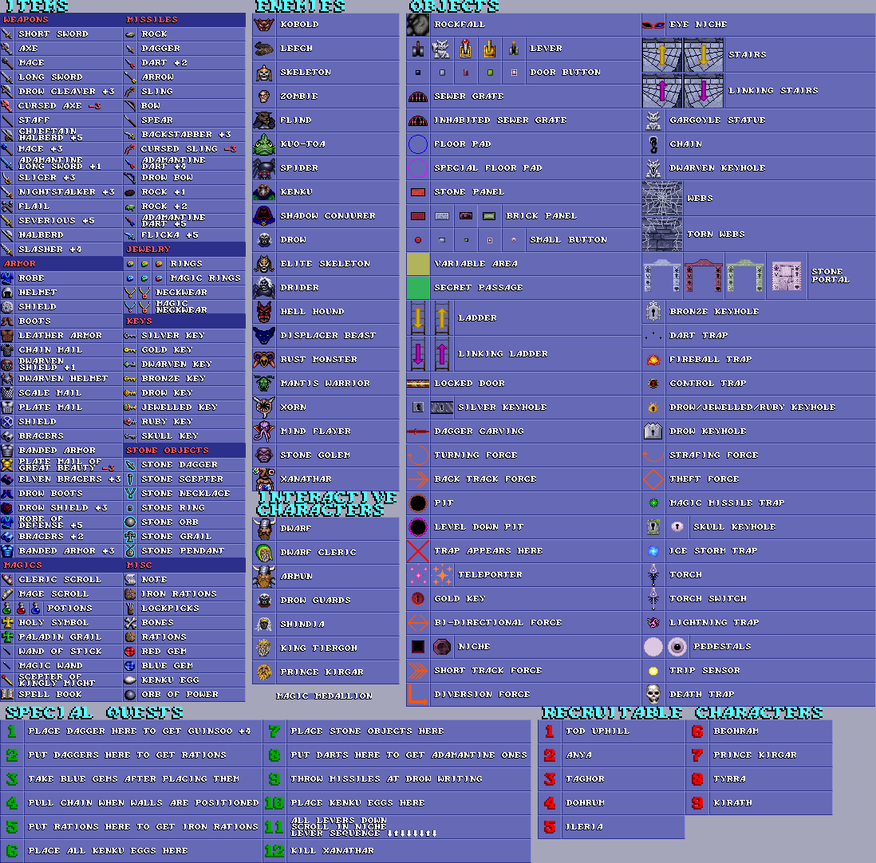Click the Lightning Trap icon
Image resolution: width=876 pixels, height=863 pixels.
[x=653, y=623]
